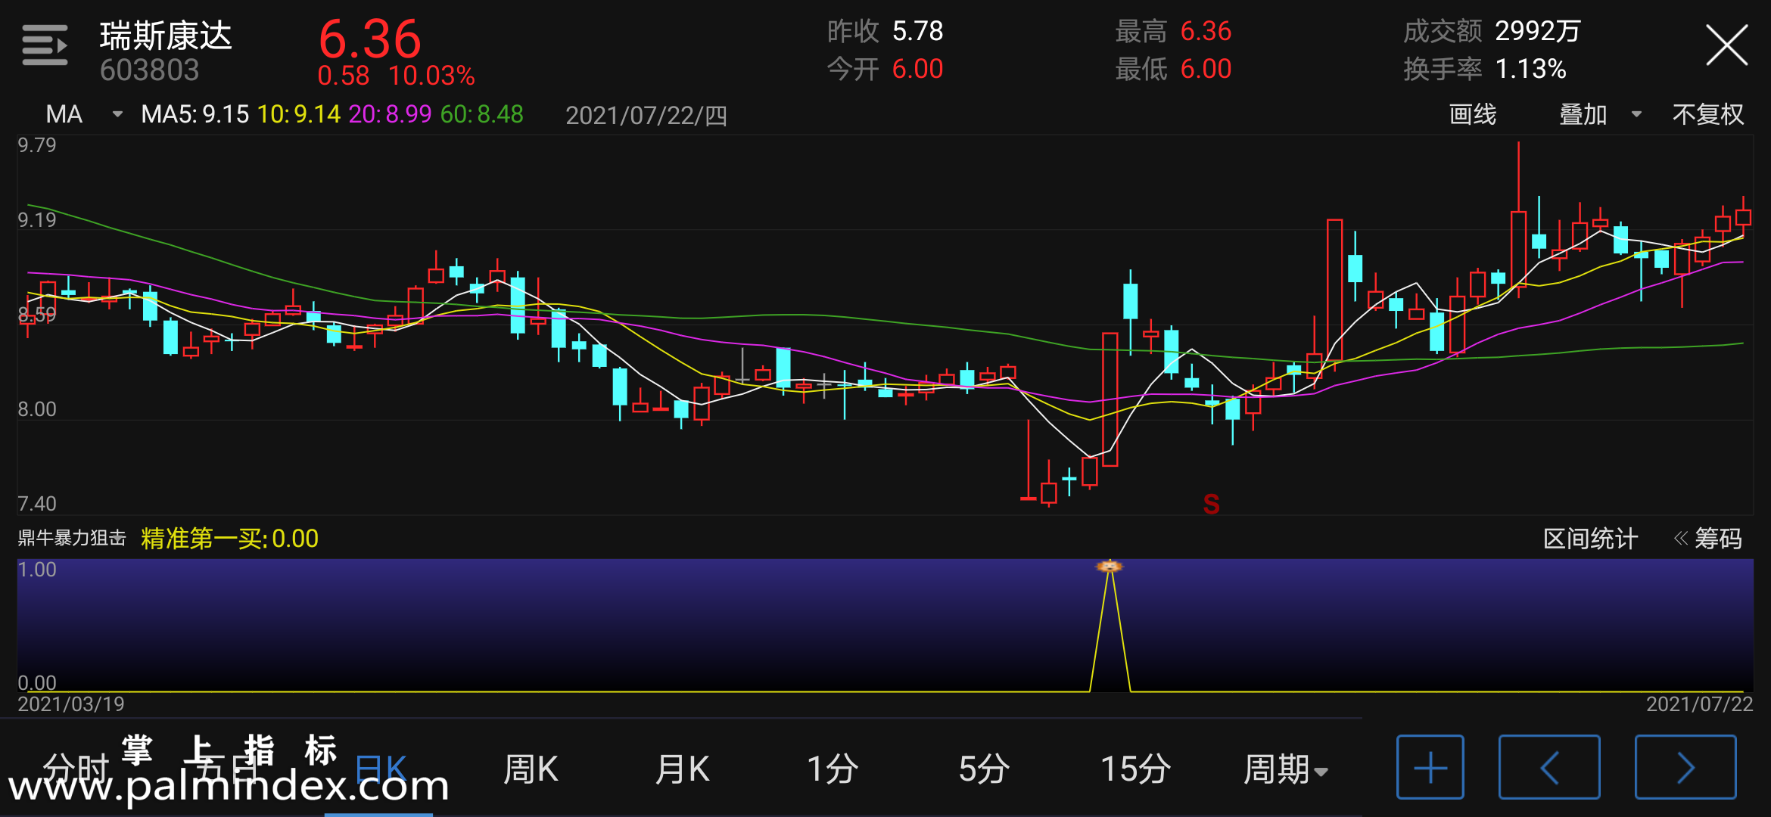The height and width of the screenshot is (817, 1771).
Task: Open the 叠加 overlay dropdown
Action: (1600, 114)
